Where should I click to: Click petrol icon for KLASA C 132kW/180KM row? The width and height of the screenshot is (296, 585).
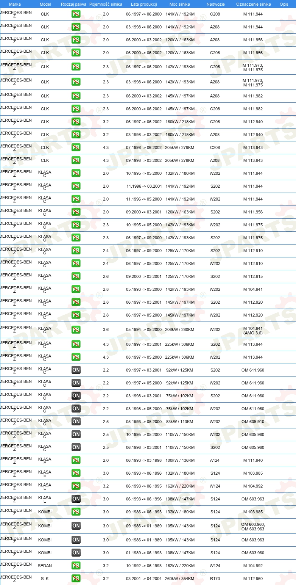pos(76,173)
